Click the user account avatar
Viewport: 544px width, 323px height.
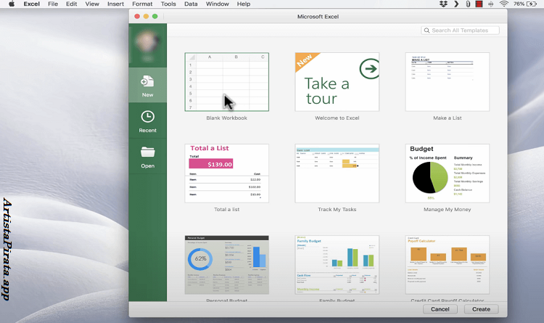pos(147,41)
